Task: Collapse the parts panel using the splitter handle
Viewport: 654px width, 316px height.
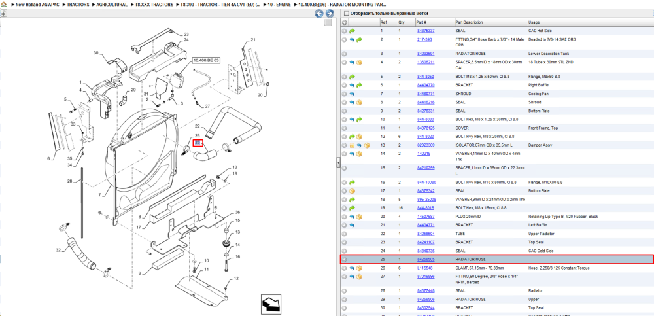Action: (338, 164)
